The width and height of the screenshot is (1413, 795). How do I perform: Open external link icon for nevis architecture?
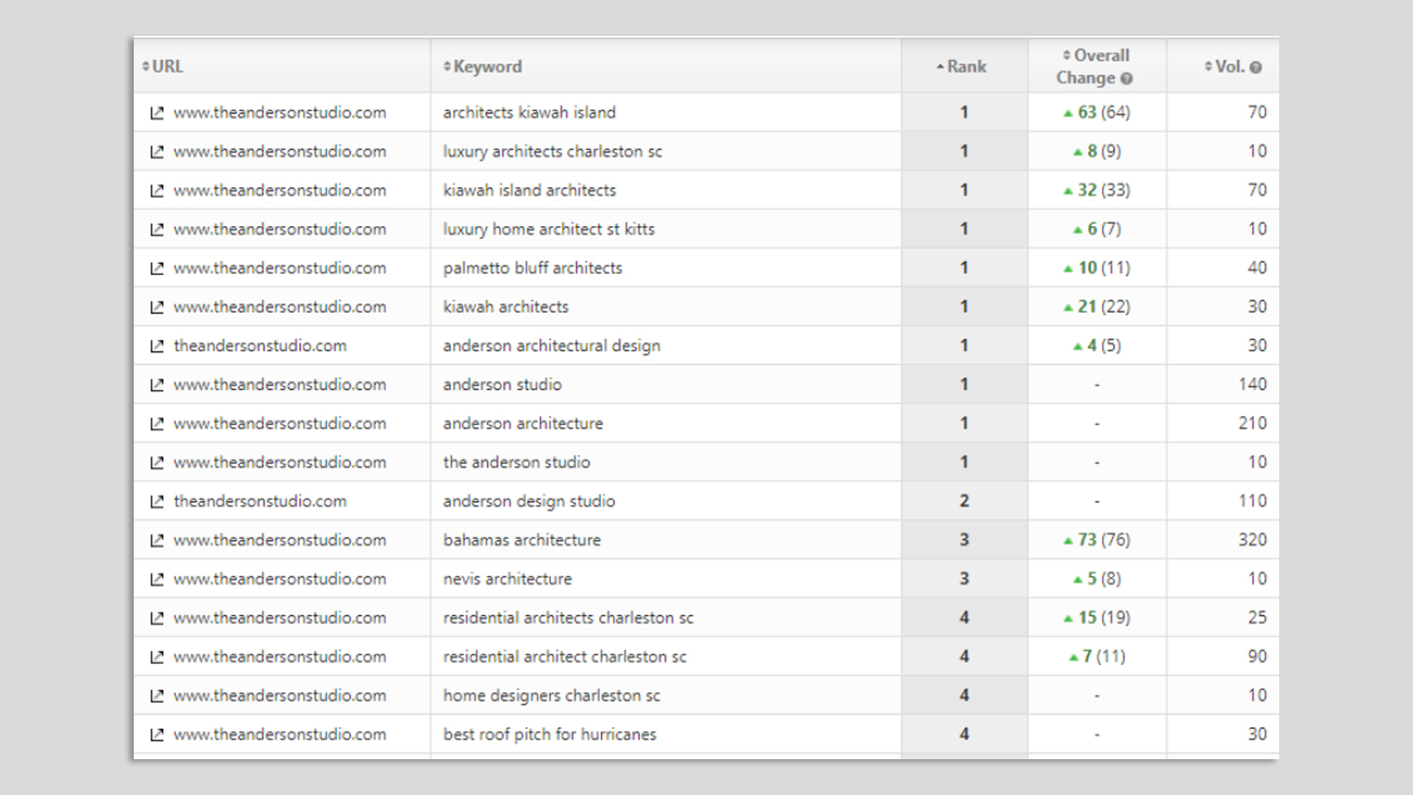tap(156, 579)
